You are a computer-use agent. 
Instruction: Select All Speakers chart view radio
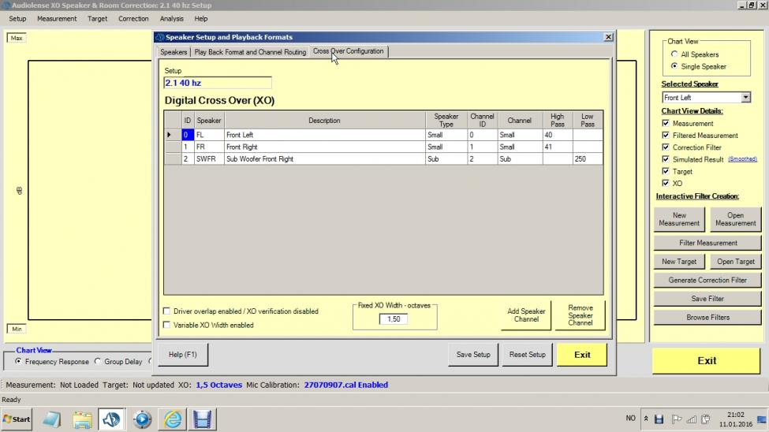tap(674, 54)
